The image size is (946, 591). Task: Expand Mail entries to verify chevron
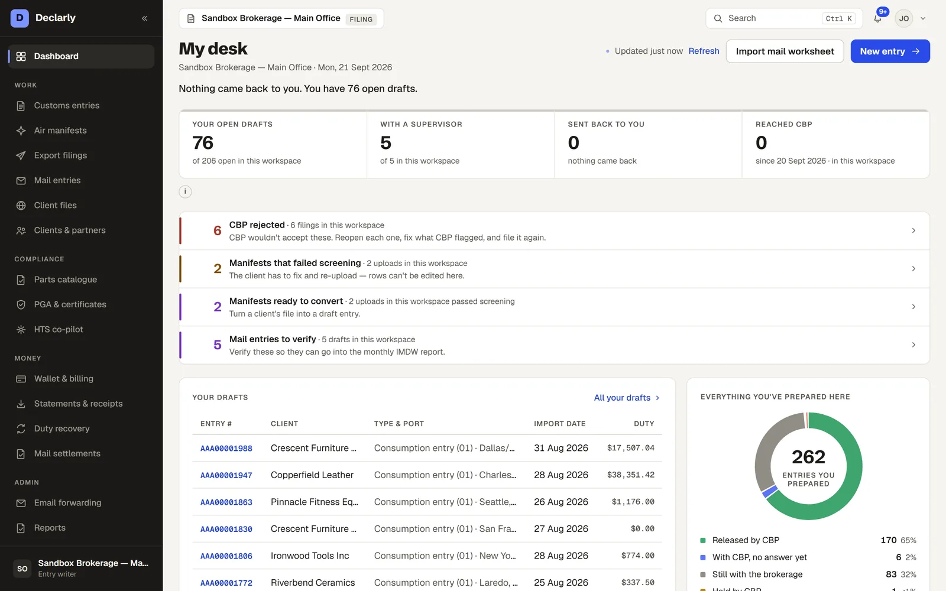(913, 345)
